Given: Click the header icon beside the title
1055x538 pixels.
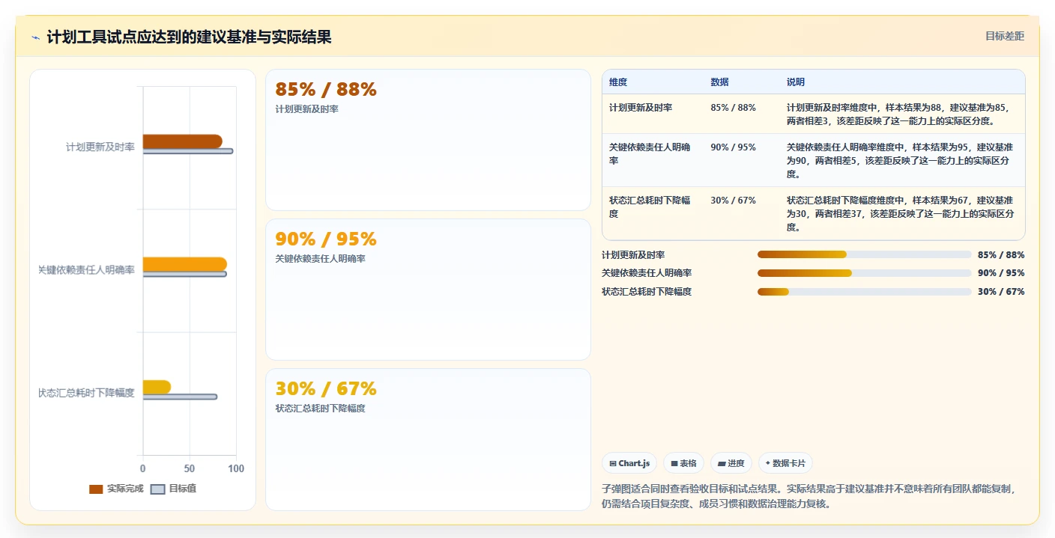Looking at the screenshot, I should coord(35,37).
